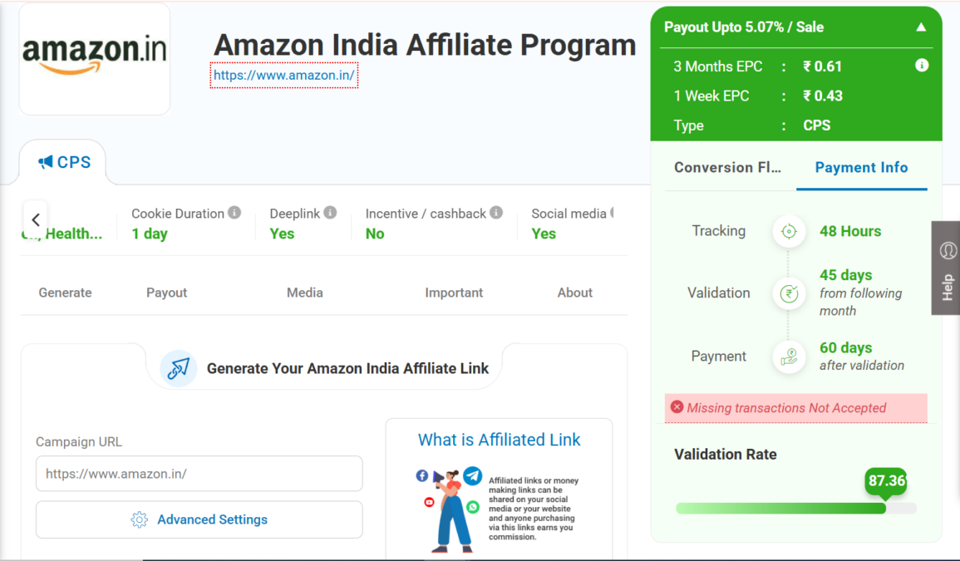Open the https://www.amazon.in/ link

pos(284,75)
